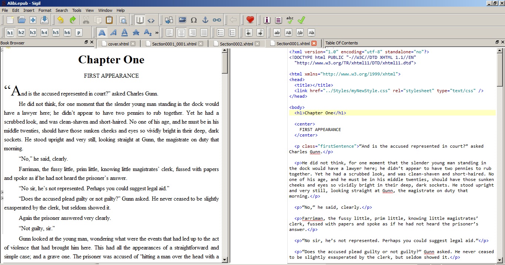Image resolution: width=505 pixels, height=265 pixels.
Task: Click the chain link insert icon
Action: [x=217, y=20]
